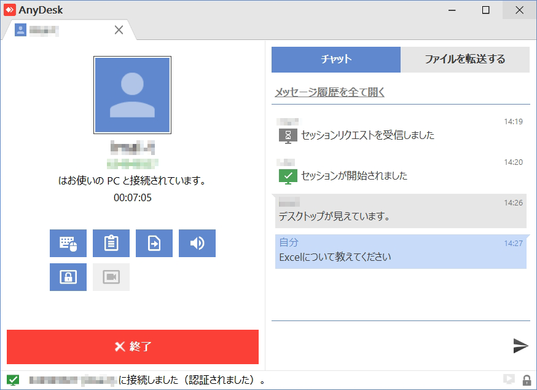Open the file transfer session icon
This screenshot has height=390, width=537.
coord(154,243)
